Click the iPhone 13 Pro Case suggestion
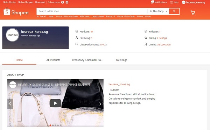 tap(126, 16)
